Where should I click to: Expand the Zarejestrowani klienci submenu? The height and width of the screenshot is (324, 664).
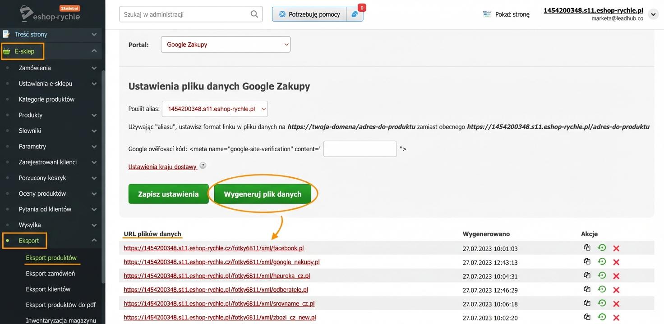pos(94,162)
